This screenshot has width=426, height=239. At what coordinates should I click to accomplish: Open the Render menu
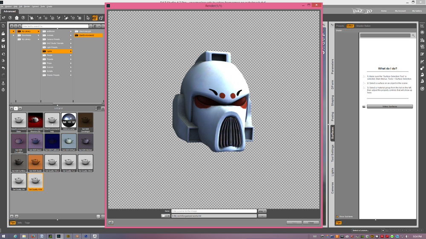point(27,6)
